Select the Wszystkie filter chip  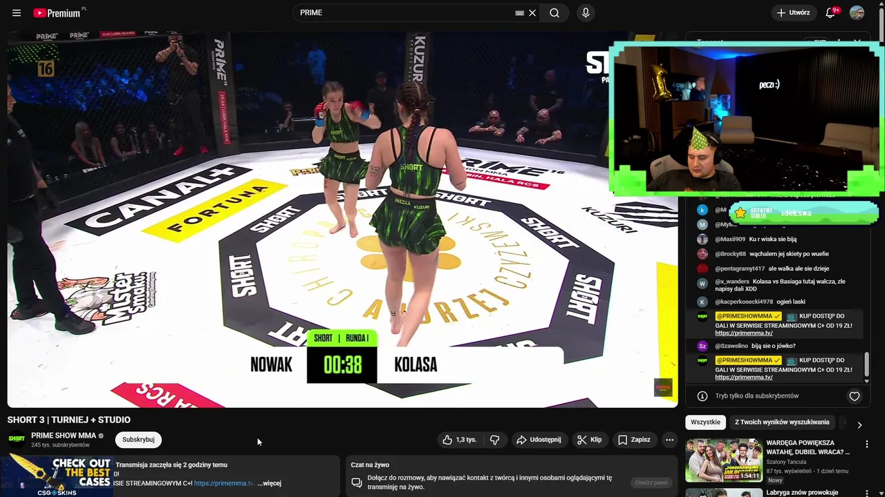(x=705, y=422)
